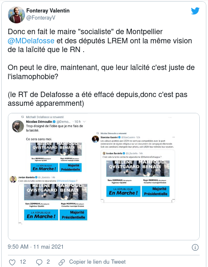Click Copier le lien du Tweet
This screenshot has width=208, height=267.
tap(97, 262)
